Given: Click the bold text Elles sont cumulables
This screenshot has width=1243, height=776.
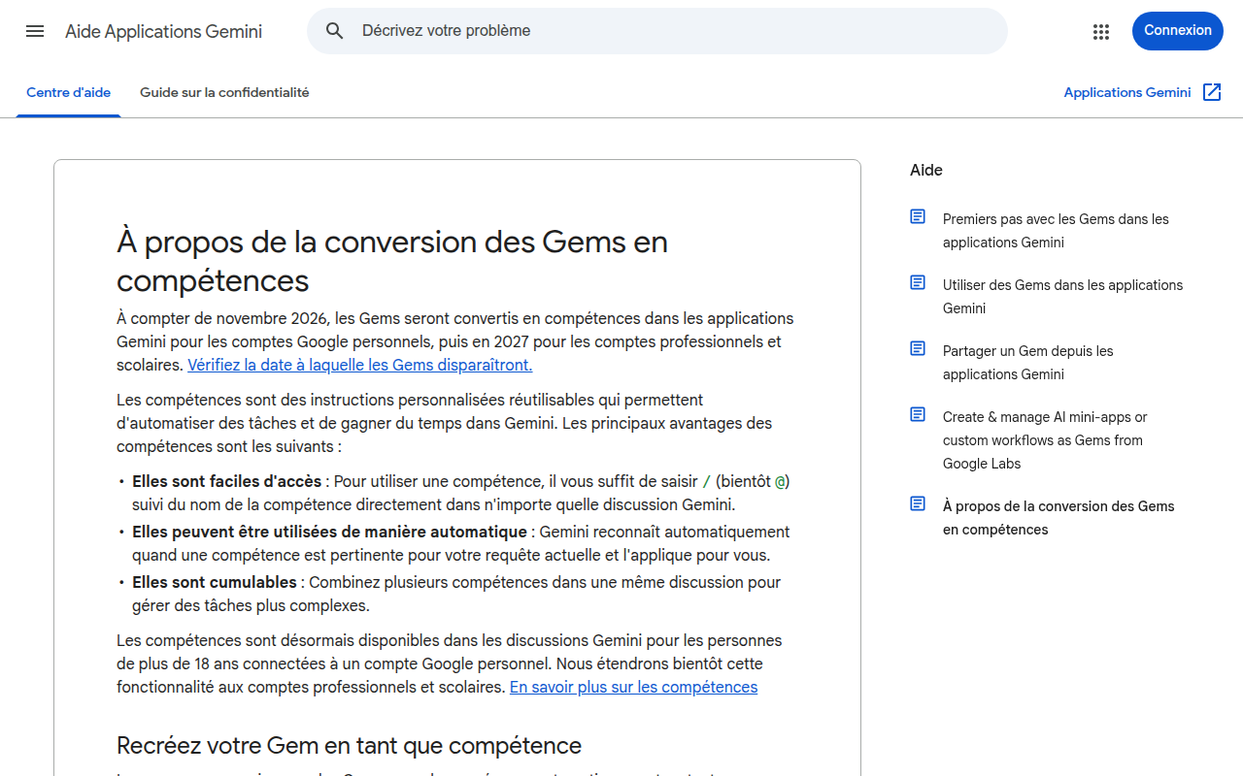Looking at the screenshot, I should (215, 582).
